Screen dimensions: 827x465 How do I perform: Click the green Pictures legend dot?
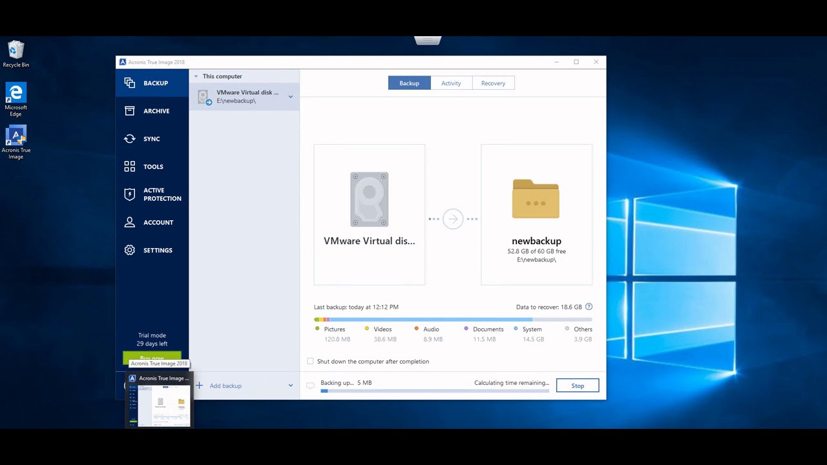317,329
